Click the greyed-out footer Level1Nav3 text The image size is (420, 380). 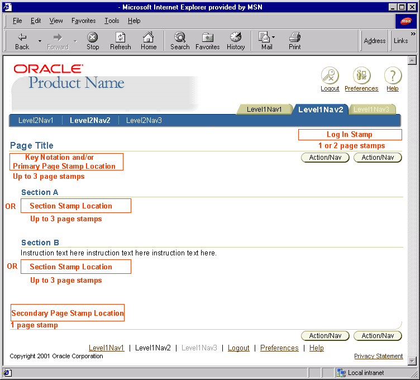point(199,348)
